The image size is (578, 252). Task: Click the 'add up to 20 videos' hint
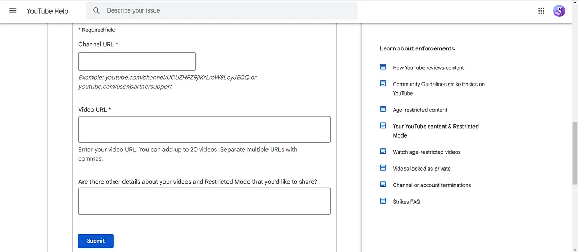188,154
